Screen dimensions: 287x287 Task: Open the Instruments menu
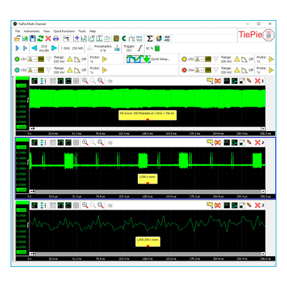click(x=31, y=31)
